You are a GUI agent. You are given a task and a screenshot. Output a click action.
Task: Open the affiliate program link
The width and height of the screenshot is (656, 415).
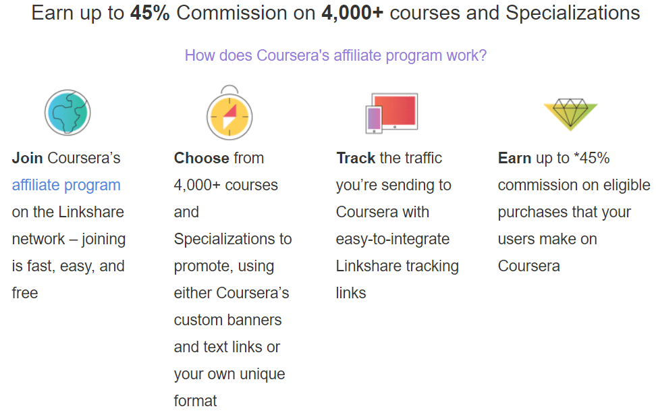[x=66, y=185]
